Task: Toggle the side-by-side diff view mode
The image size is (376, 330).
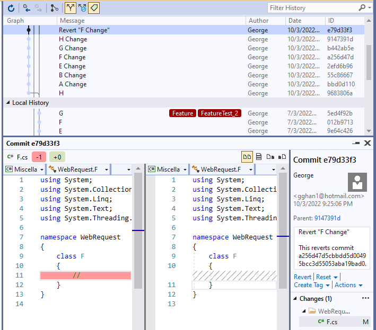Action: 247,157
